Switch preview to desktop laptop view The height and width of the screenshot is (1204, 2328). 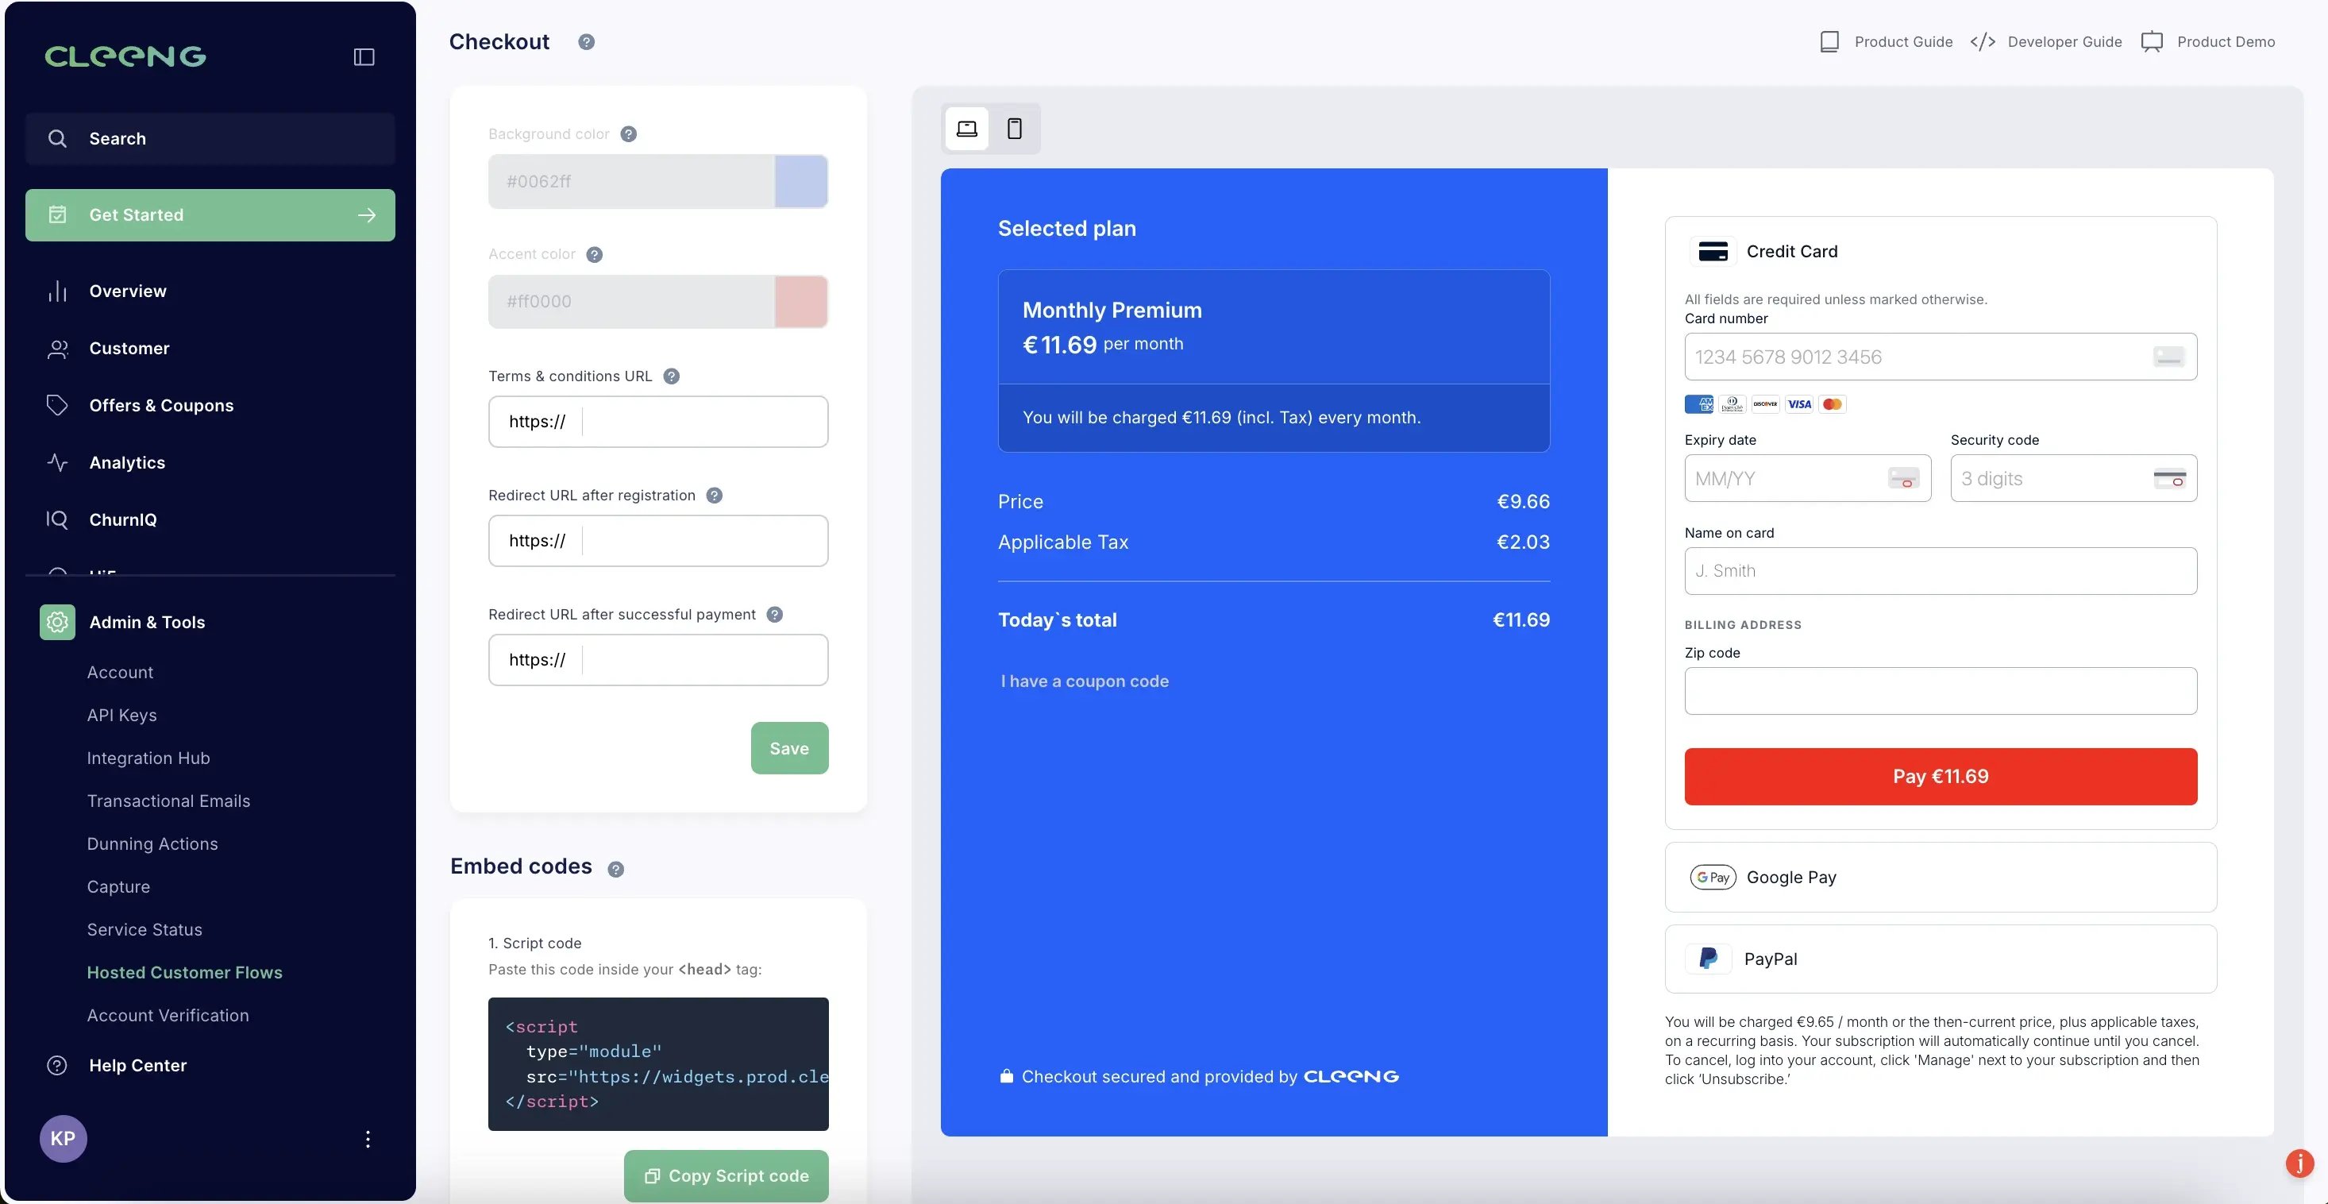967,129
